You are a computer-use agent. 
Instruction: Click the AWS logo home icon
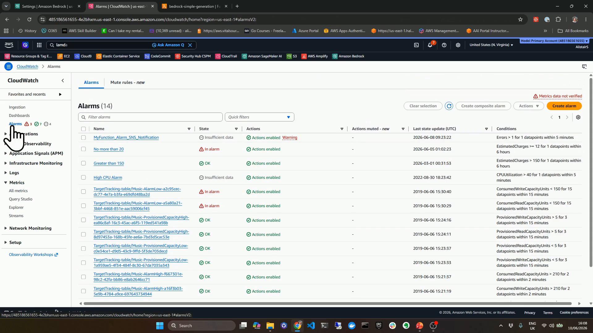click(x=9, y=45)
